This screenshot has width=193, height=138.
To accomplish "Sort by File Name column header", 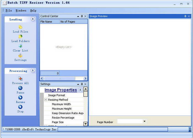I will point(50,22).
